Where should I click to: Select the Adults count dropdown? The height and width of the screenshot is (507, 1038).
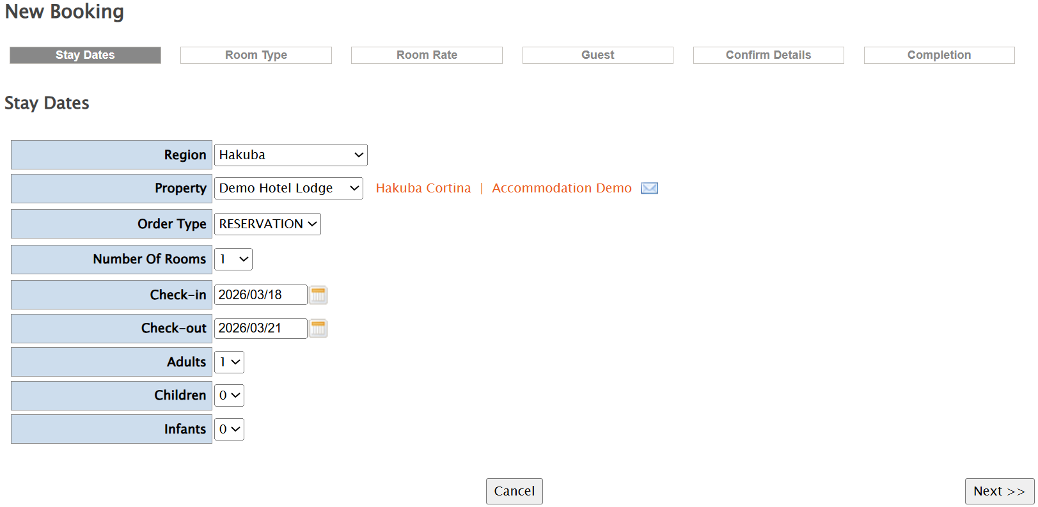[229, 362]
